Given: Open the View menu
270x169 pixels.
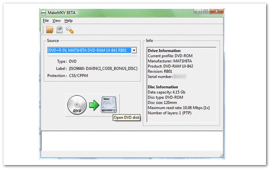Looking at the screenshot, I should pyautogui.click(x=56, y=21).
